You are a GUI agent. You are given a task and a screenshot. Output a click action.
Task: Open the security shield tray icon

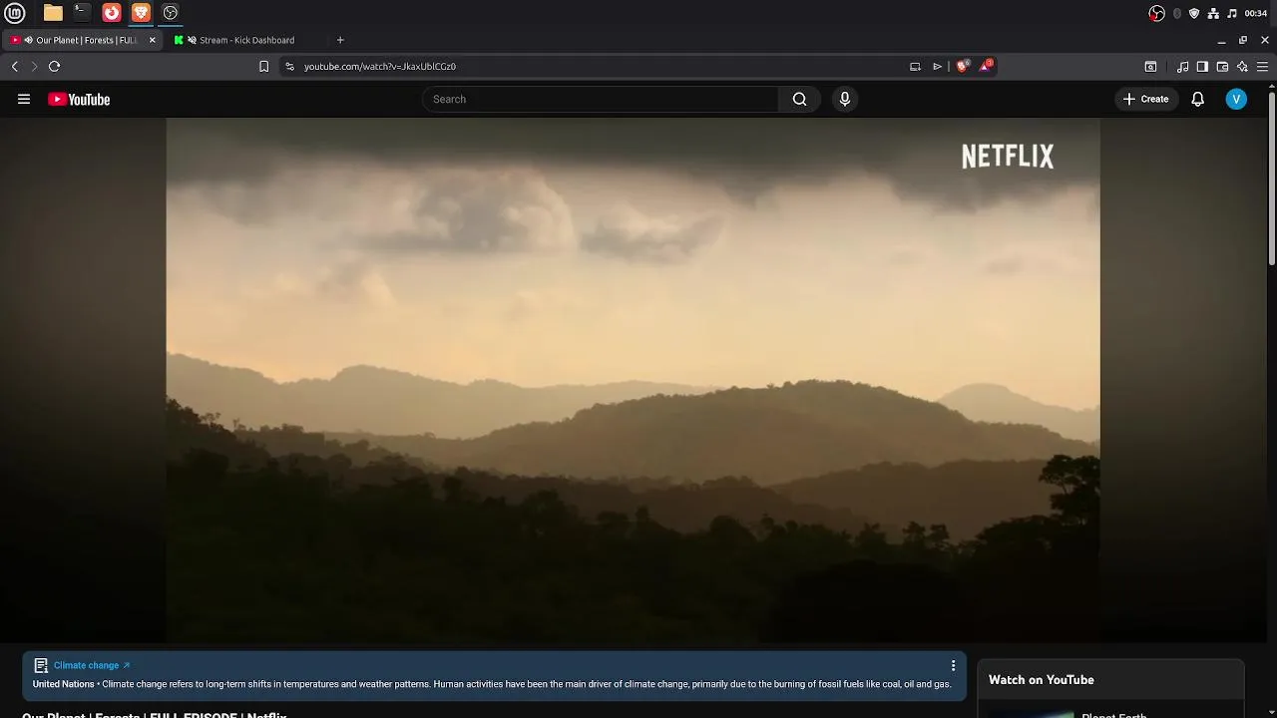(1194, 13)
